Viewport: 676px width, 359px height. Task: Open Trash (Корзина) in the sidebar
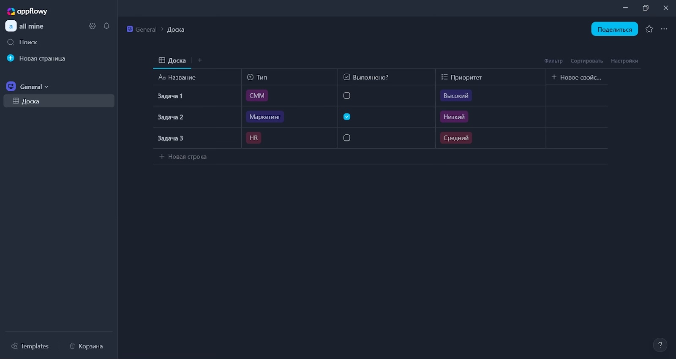(x=86, y=346)
